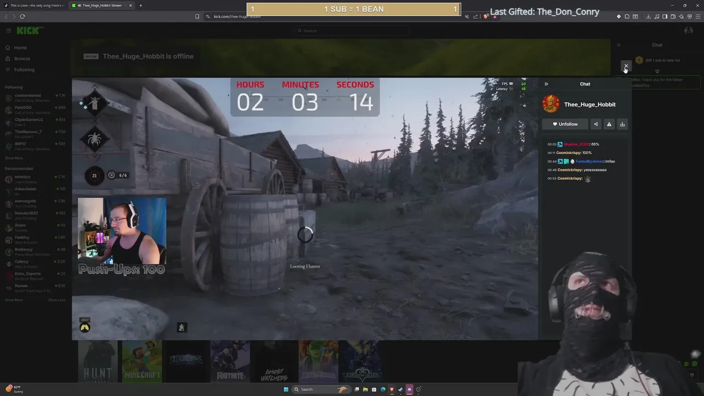Open a new browser tab
Screen dimensions: 704x396
[x=141, y=5]
